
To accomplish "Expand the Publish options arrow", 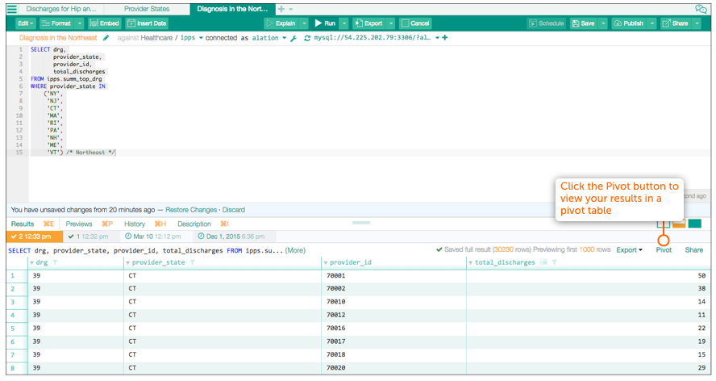I will [x=652, y=23].
